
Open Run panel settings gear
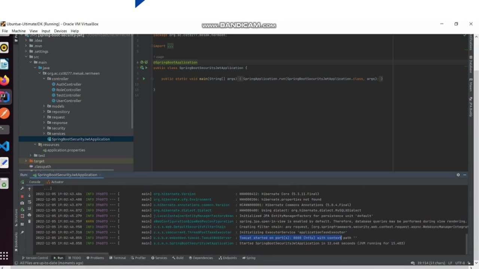[x=458, y=175]
